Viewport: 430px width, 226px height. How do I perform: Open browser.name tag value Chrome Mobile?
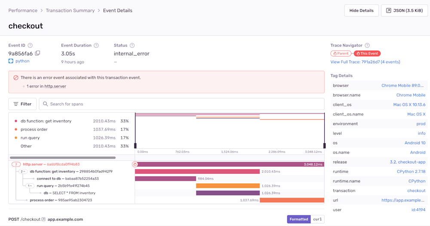click(411, 95)
